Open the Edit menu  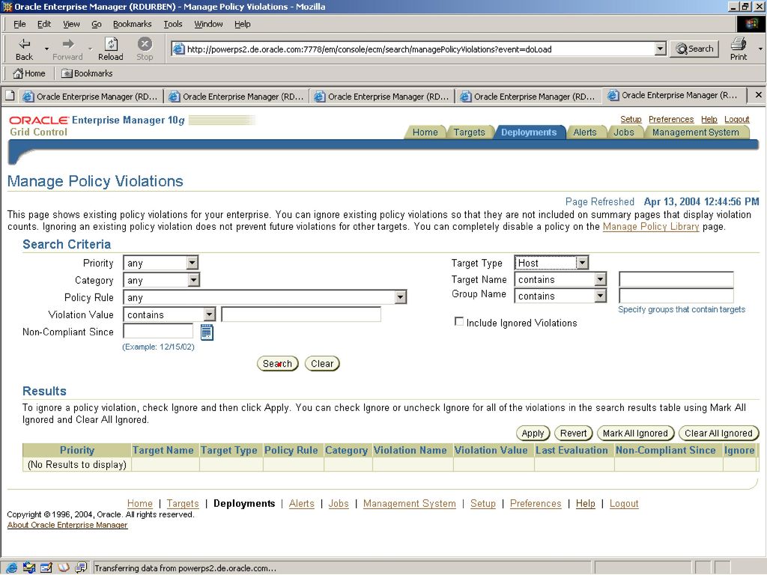click(x=44, y=24)
